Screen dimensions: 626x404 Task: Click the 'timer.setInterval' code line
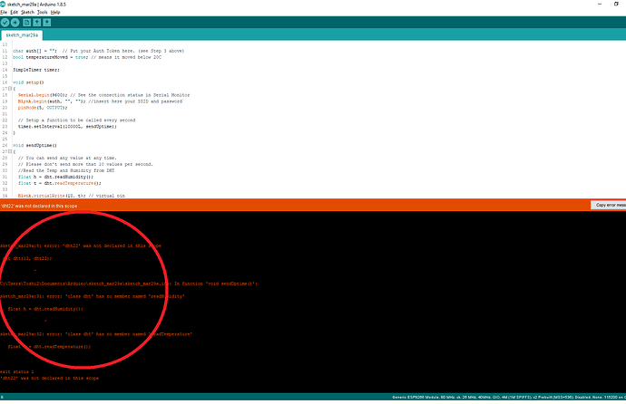[67, 126]
